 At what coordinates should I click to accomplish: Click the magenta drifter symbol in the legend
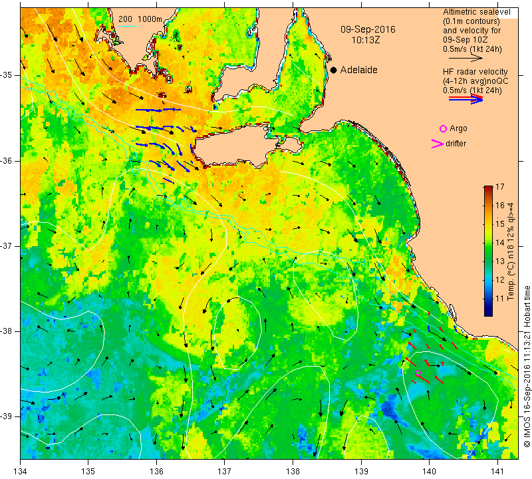437,144
